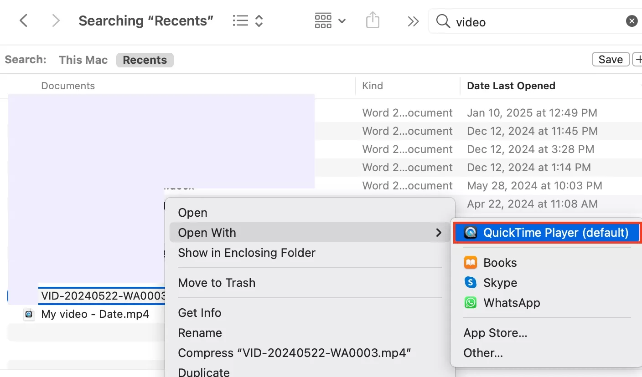The width and height of the screenshot is (642, 377).
Task: Choose Skype in the Open With submenu
Action: (x=500, y=283)
